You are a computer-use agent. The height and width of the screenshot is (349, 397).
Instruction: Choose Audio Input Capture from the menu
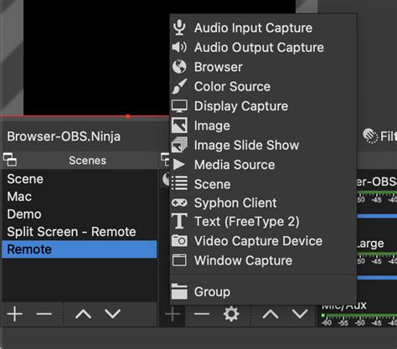pos(263,28)
